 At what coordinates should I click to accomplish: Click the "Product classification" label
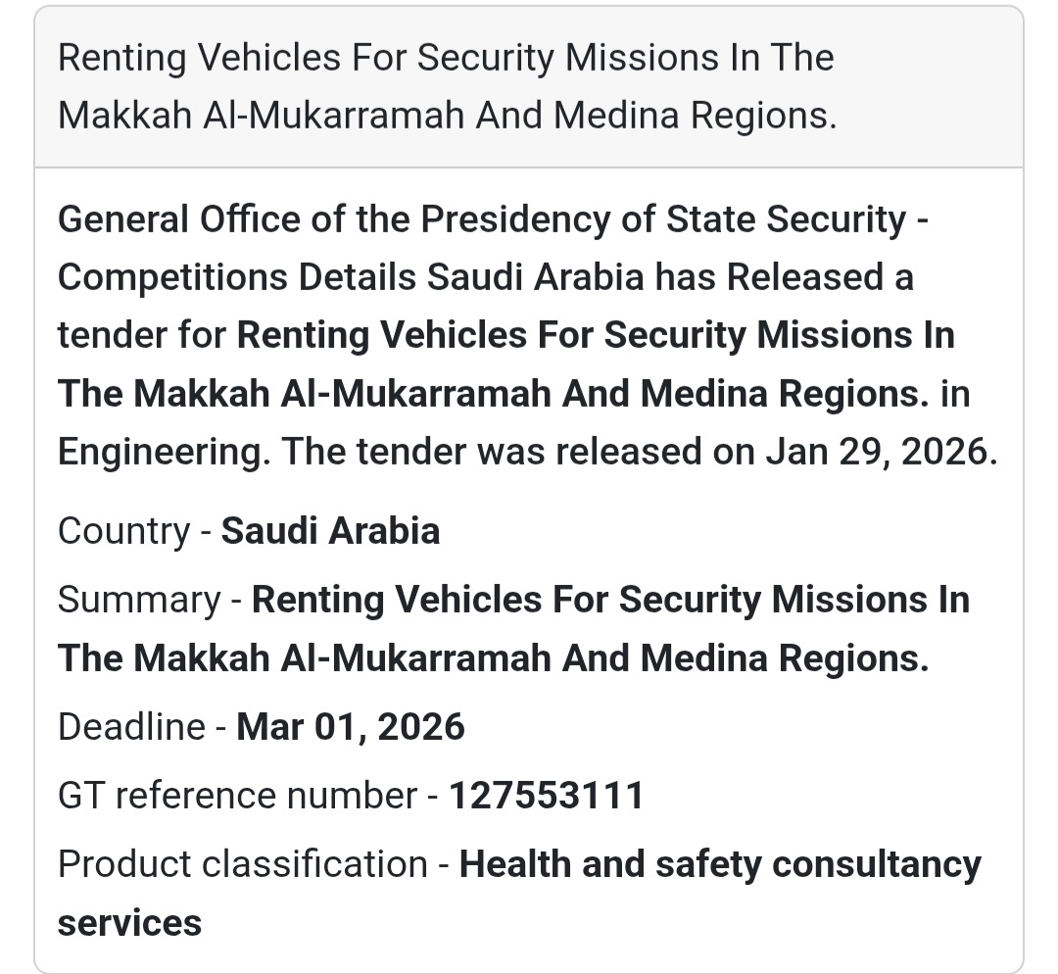(x=242, y=864)
